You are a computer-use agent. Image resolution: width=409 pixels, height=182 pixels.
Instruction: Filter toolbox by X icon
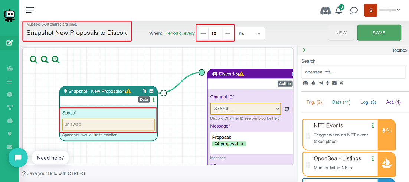[341, 83]
